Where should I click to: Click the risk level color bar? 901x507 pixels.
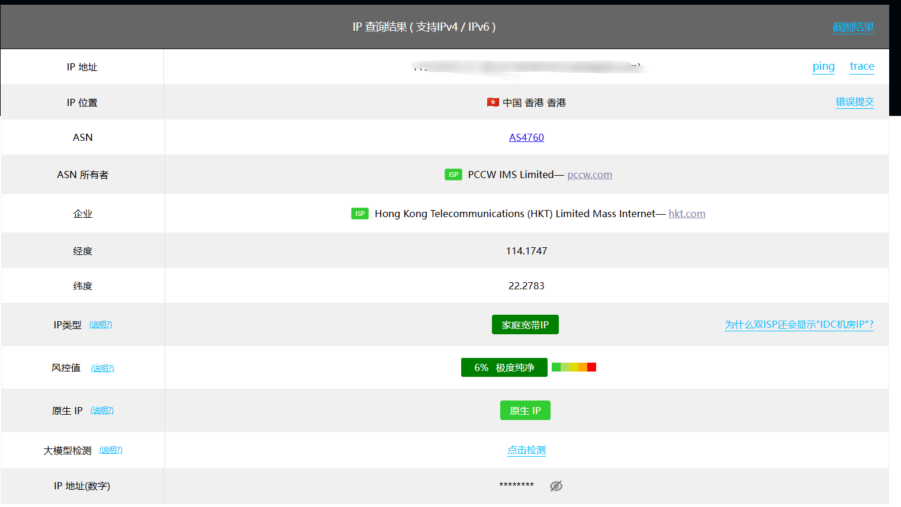(574, 367)
